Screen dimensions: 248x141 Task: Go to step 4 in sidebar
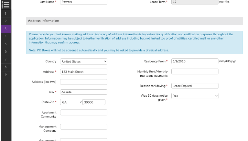6,37
